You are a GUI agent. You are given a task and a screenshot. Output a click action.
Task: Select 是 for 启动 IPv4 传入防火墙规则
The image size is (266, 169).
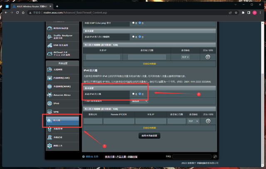(133, 37)
